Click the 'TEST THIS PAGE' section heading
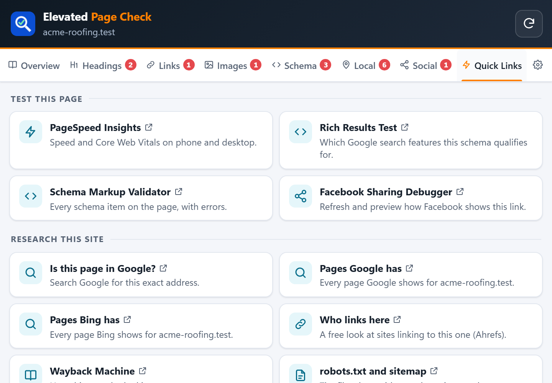 46,99
